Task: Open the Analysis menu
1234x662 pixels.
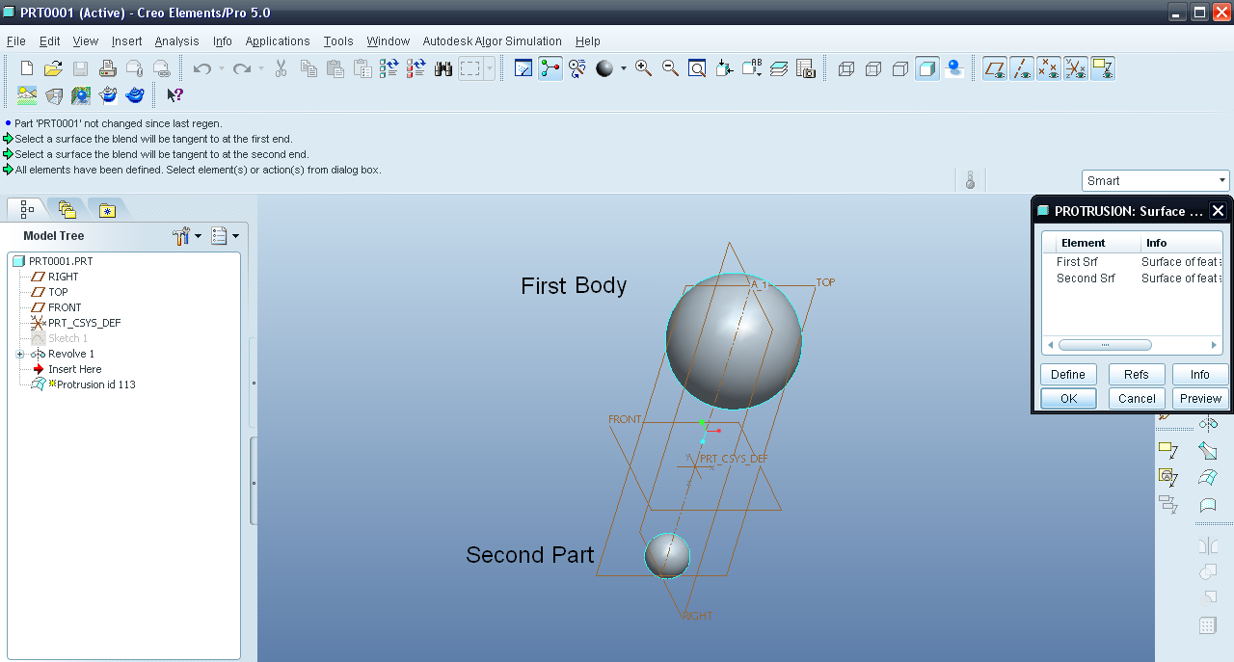Action: 176,41
